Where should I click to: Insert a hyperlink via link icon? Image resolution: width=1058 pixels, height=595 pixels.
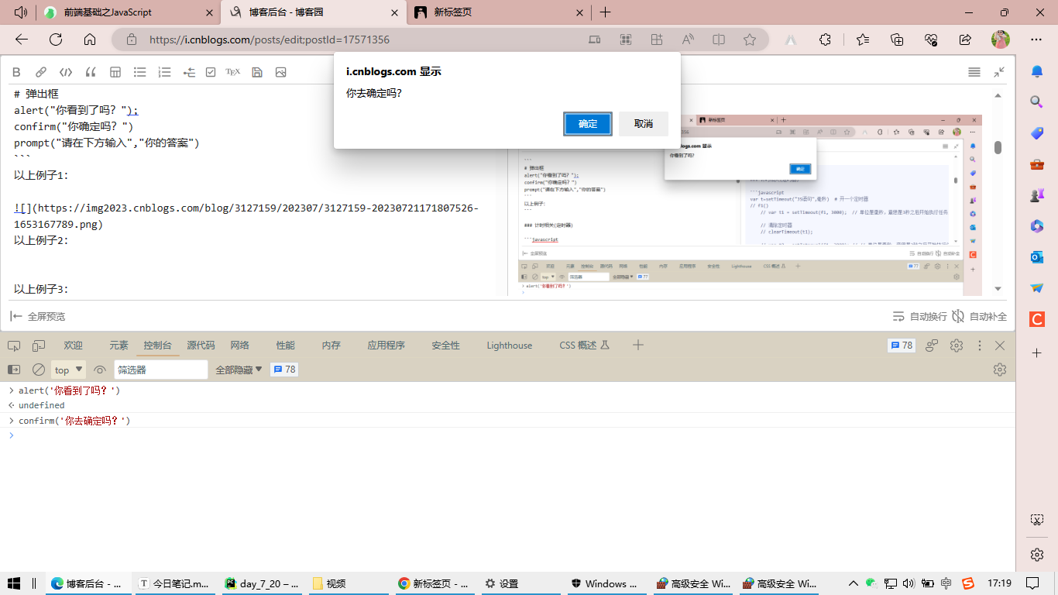tap(41, 72)
